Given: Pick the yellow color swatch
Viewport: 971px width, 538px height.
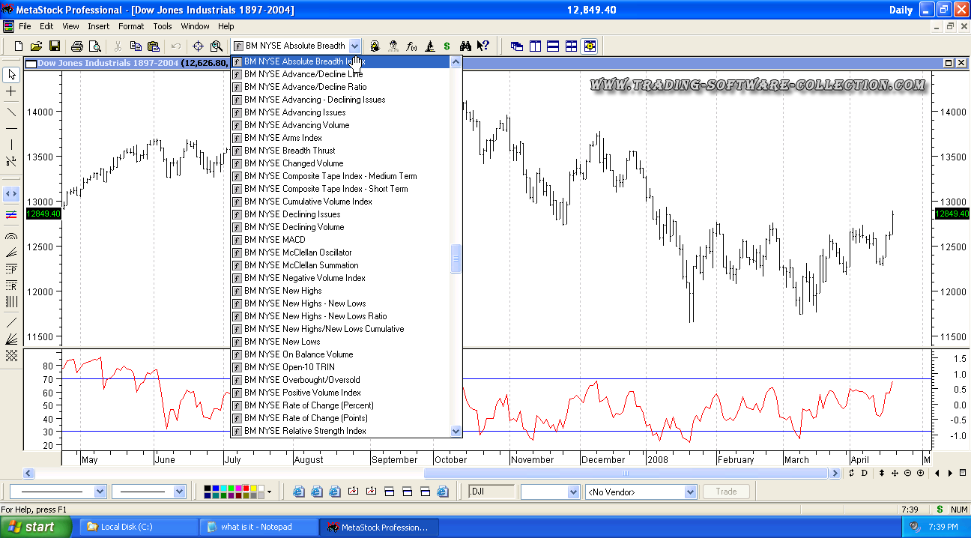Looking at the screenshot, I should (253, 489).
